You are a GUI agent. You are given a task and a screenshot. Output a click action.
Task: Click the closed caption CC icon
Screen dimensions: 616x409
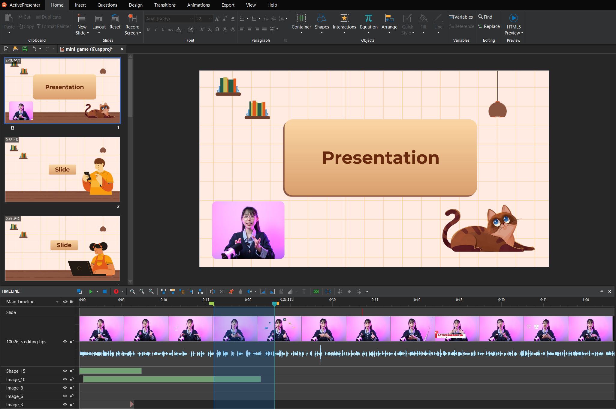click(316, 291)
